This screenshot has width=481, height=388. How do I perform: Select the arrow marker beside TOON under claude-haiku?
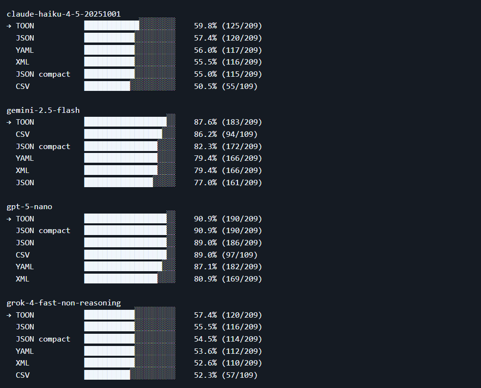tap(8, 25)
